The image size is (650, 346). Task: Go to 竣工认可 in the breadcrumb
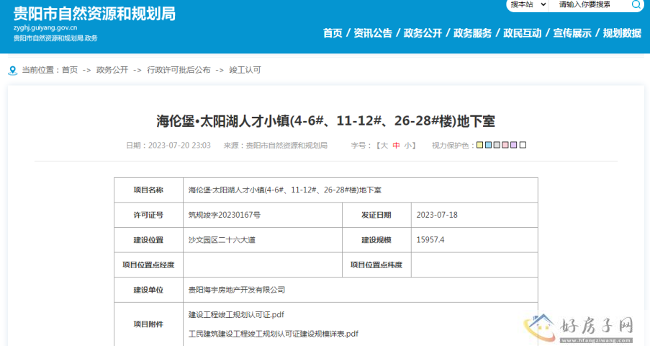point(245,70)
